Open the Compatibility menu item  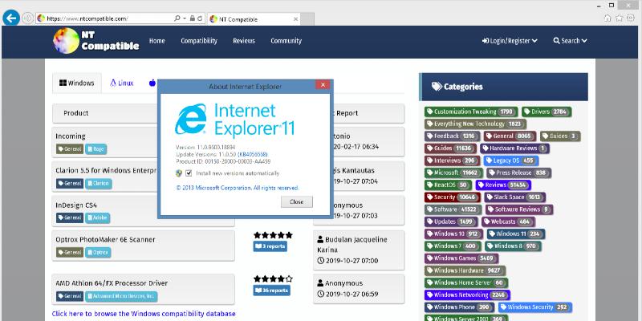click(199, 41)
